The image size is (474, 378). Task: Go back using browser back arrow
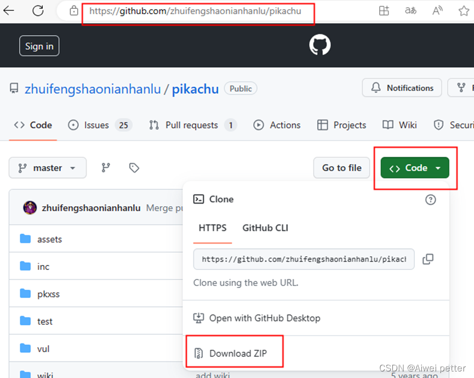pos(9,10)
